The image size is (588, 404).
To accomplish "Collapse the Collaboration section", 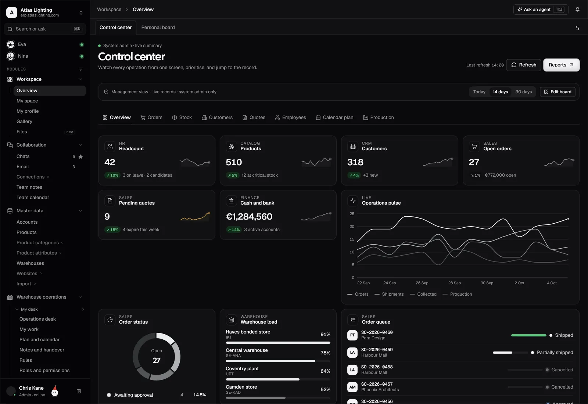I will pos(80,145).
